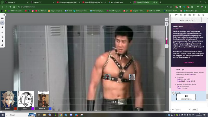Select the arrow Select tool in Roll20 toolbar

(2, 23)
